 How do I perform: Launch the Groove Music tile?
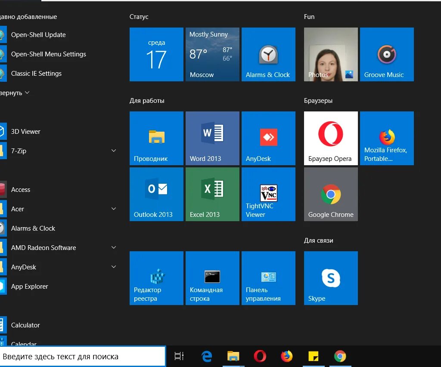[x=387, y=54]
